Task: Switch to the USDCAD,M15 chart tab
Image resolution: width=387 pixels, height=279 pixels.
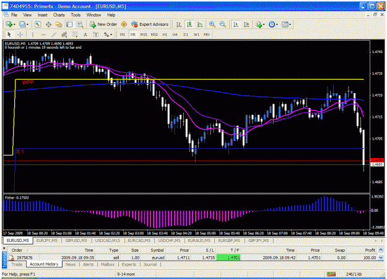Action: click(107, 240)
